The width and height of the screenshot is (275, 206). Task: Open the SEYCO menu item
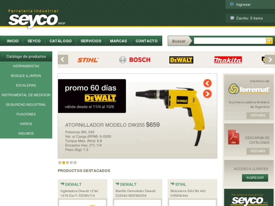coord(34,41)
